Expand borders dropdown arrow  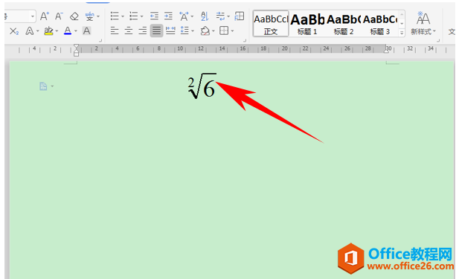pyautogui.click(x=232, y=31)
